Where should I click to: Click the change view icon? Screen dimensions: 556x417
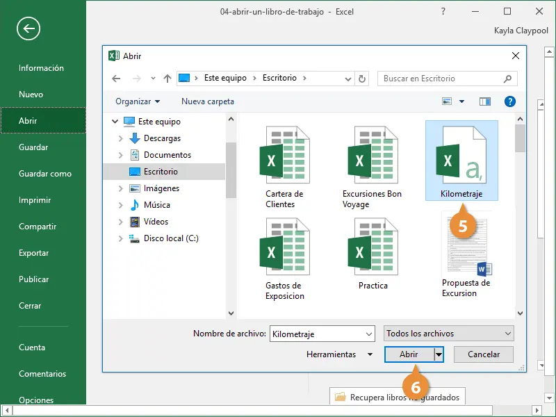(x=448, y=101)
